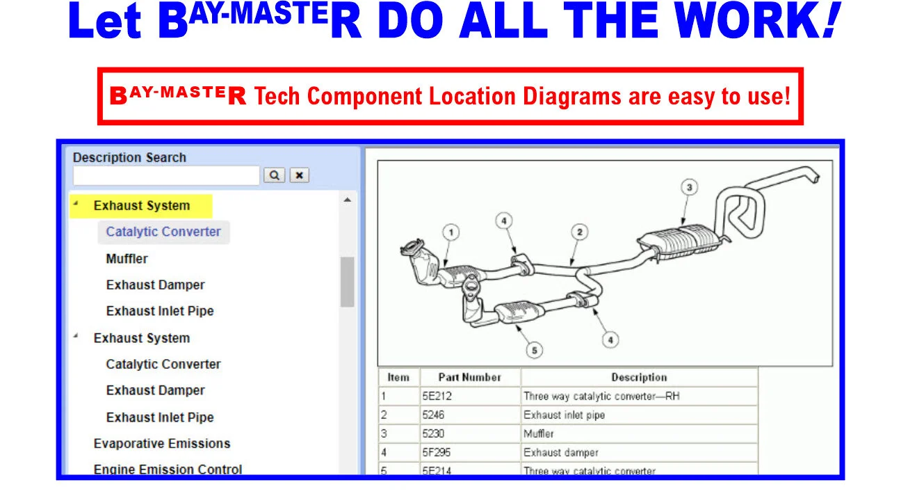Click part number 5230 cell
Screen dimensions: 901x501
click(470, 434)
